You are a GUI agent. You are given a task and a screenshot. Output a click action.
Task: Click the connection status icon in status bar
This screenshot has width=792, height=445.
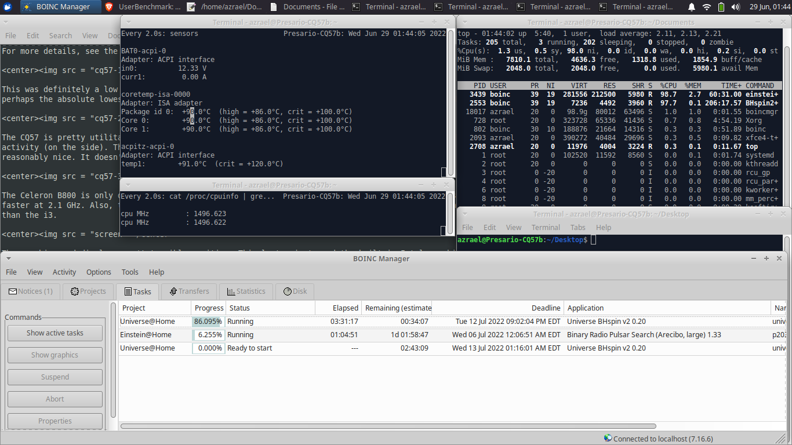[x=608, y=439]
